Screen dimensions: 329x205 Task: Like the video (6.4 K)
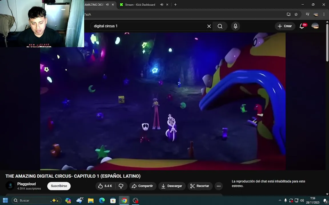tap(105, 186)
